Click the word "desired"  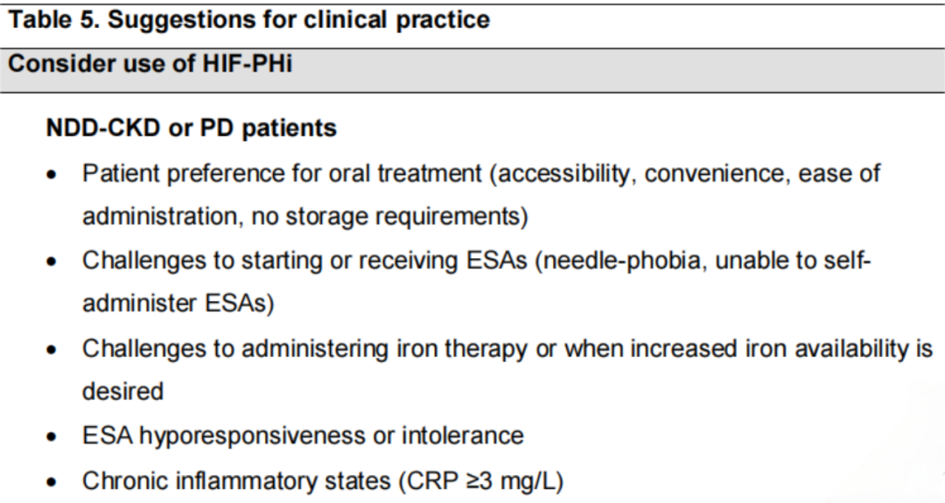coord(123,392)
